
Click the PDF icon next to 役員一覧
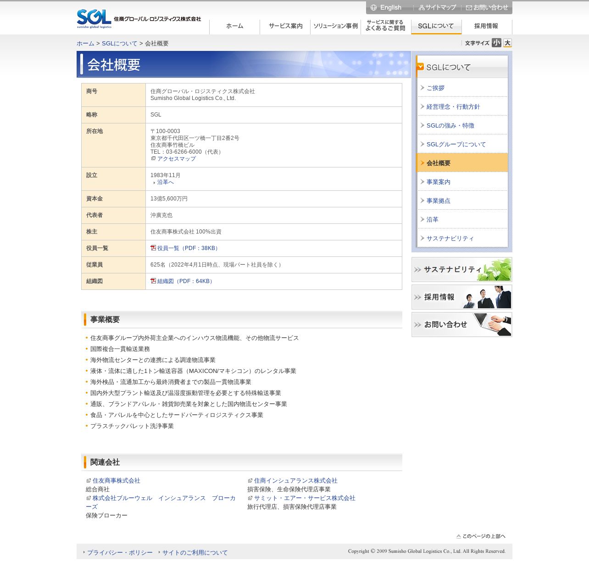[153, 248]
